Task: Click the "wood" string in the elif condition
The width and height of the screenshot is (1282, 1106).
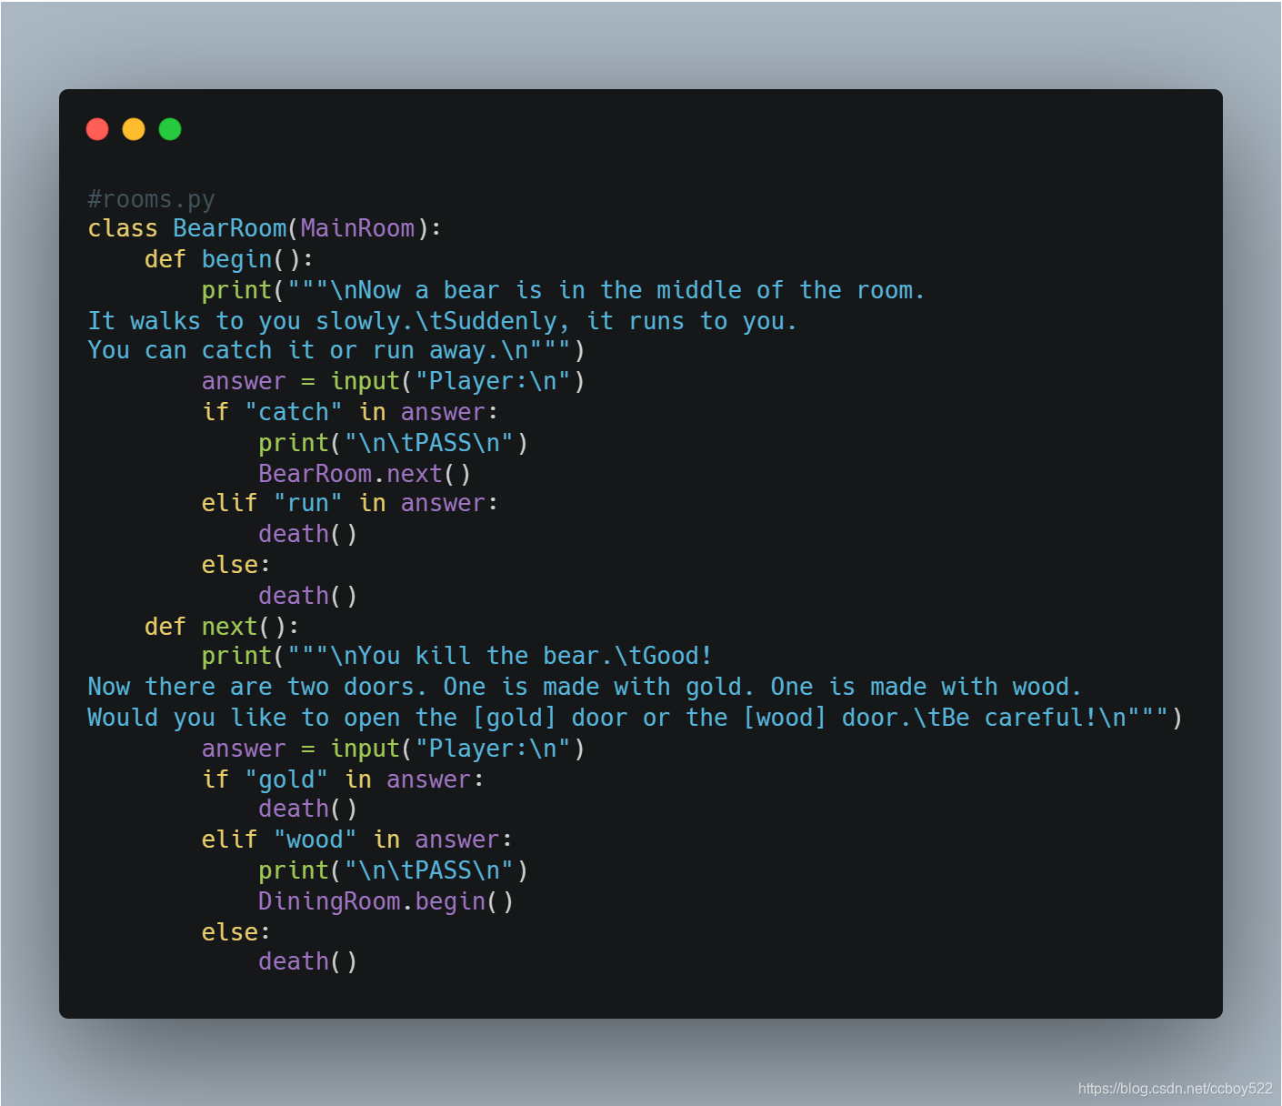Action: [315, 840]
